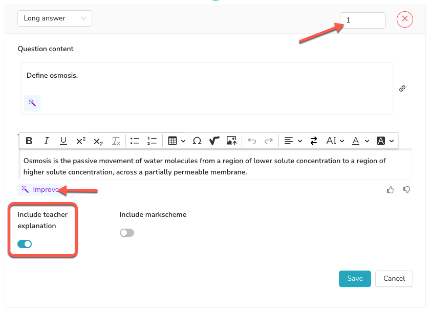This screenshot has height=312, width=431.
Task: Open the font size dropdown
Action: [335, 141]
